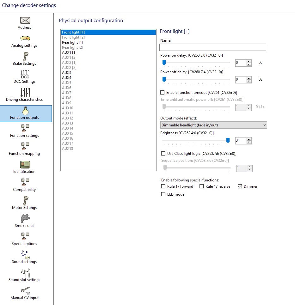Open Driving characteristics sliders icon
The image size is (295, 305).
pyautogui.click(x=25, y=92)
